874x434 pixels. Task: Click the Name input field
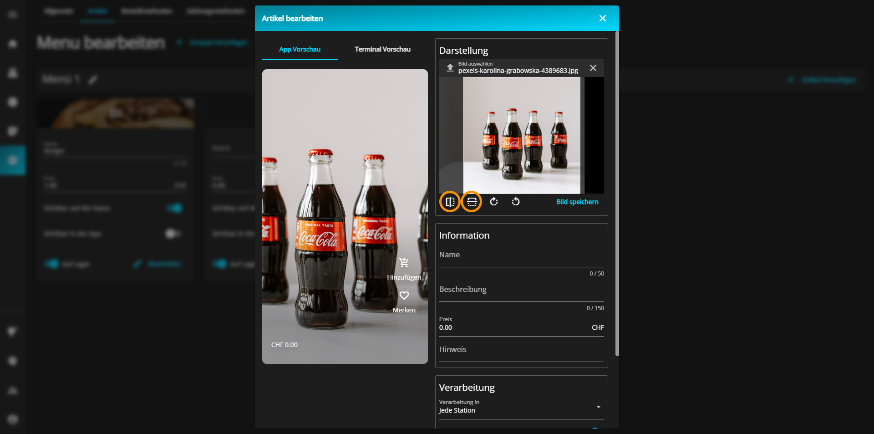point(522,256)
